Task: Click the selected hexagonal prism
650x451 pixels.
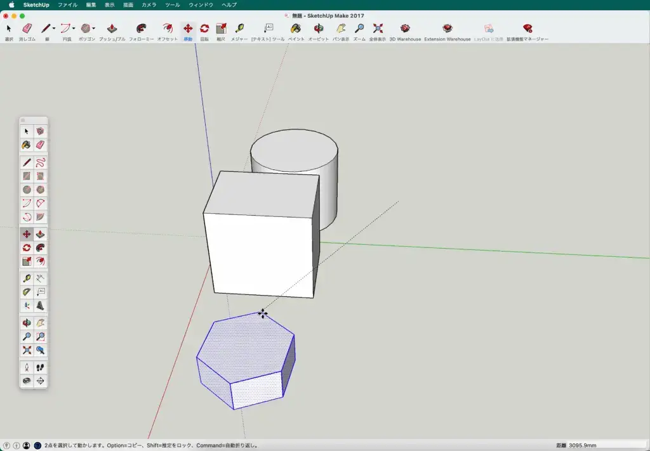Action: pyautogui.click(x=246, y=360)
